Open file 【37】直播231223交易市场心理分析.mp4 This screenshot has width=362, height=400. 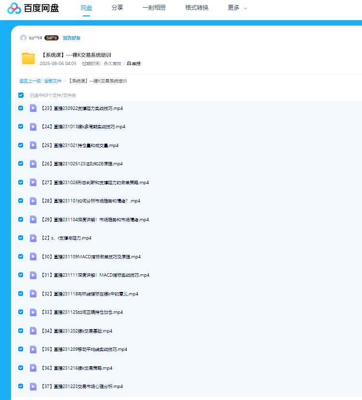click(x=82, y=386)
